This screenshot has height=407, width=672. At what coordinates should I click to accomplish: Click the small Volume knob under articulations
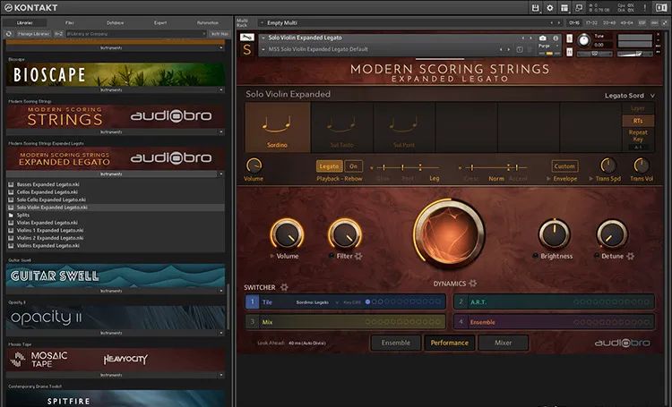click(x=254, y=165)
